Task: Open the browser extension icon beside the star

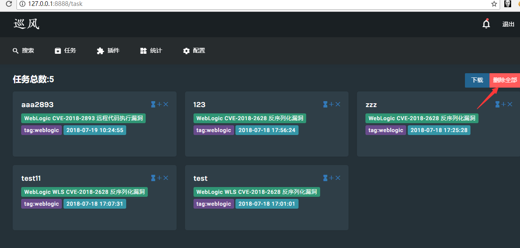Action: (x=507, y=4)
